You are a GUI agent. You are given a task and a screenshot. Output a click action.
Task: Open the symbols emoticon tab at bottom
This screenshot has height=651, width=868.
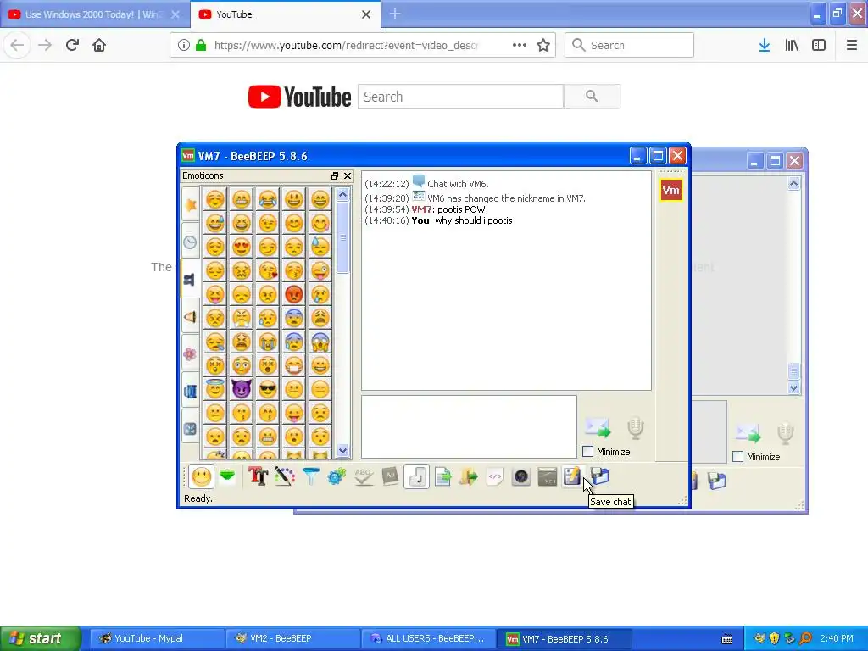click(x=191, y=429)
